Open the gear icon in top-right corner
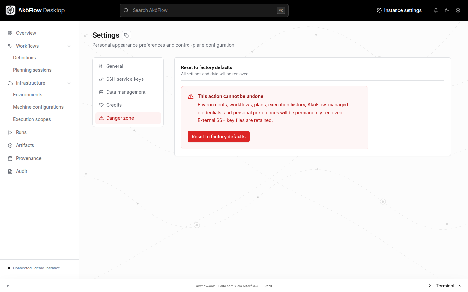Viewport: 468px width, 292px height. tap(458, 10)
